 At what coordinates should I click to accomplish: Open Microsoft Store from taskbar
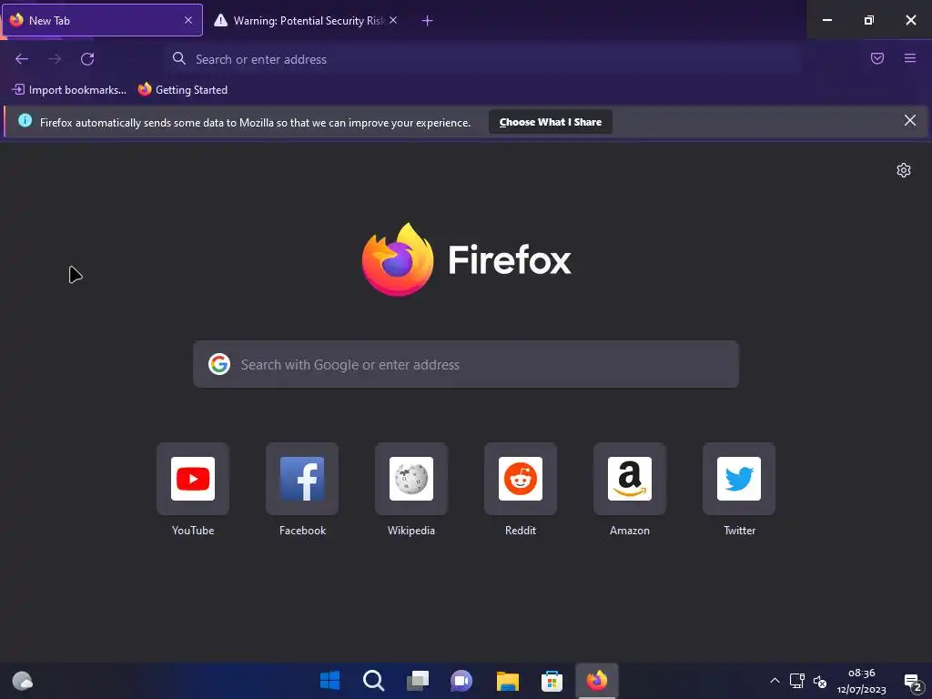[552, 681]
